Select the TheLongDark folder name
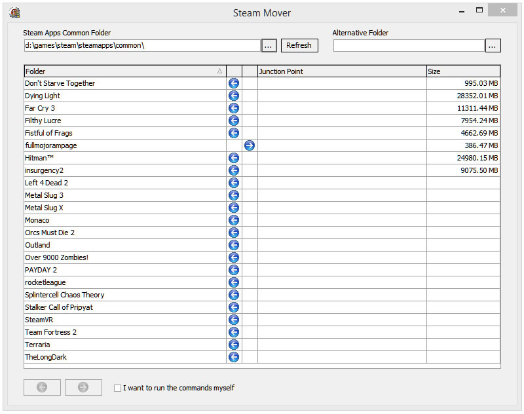The width and height of the screenshot is (524, 414). coord(46,357)
